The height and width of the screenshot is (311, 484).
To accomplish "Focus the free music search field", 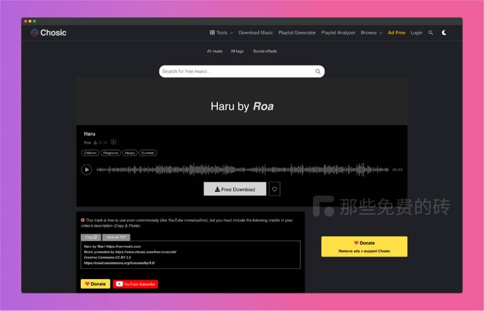I will tap(237, 71).
